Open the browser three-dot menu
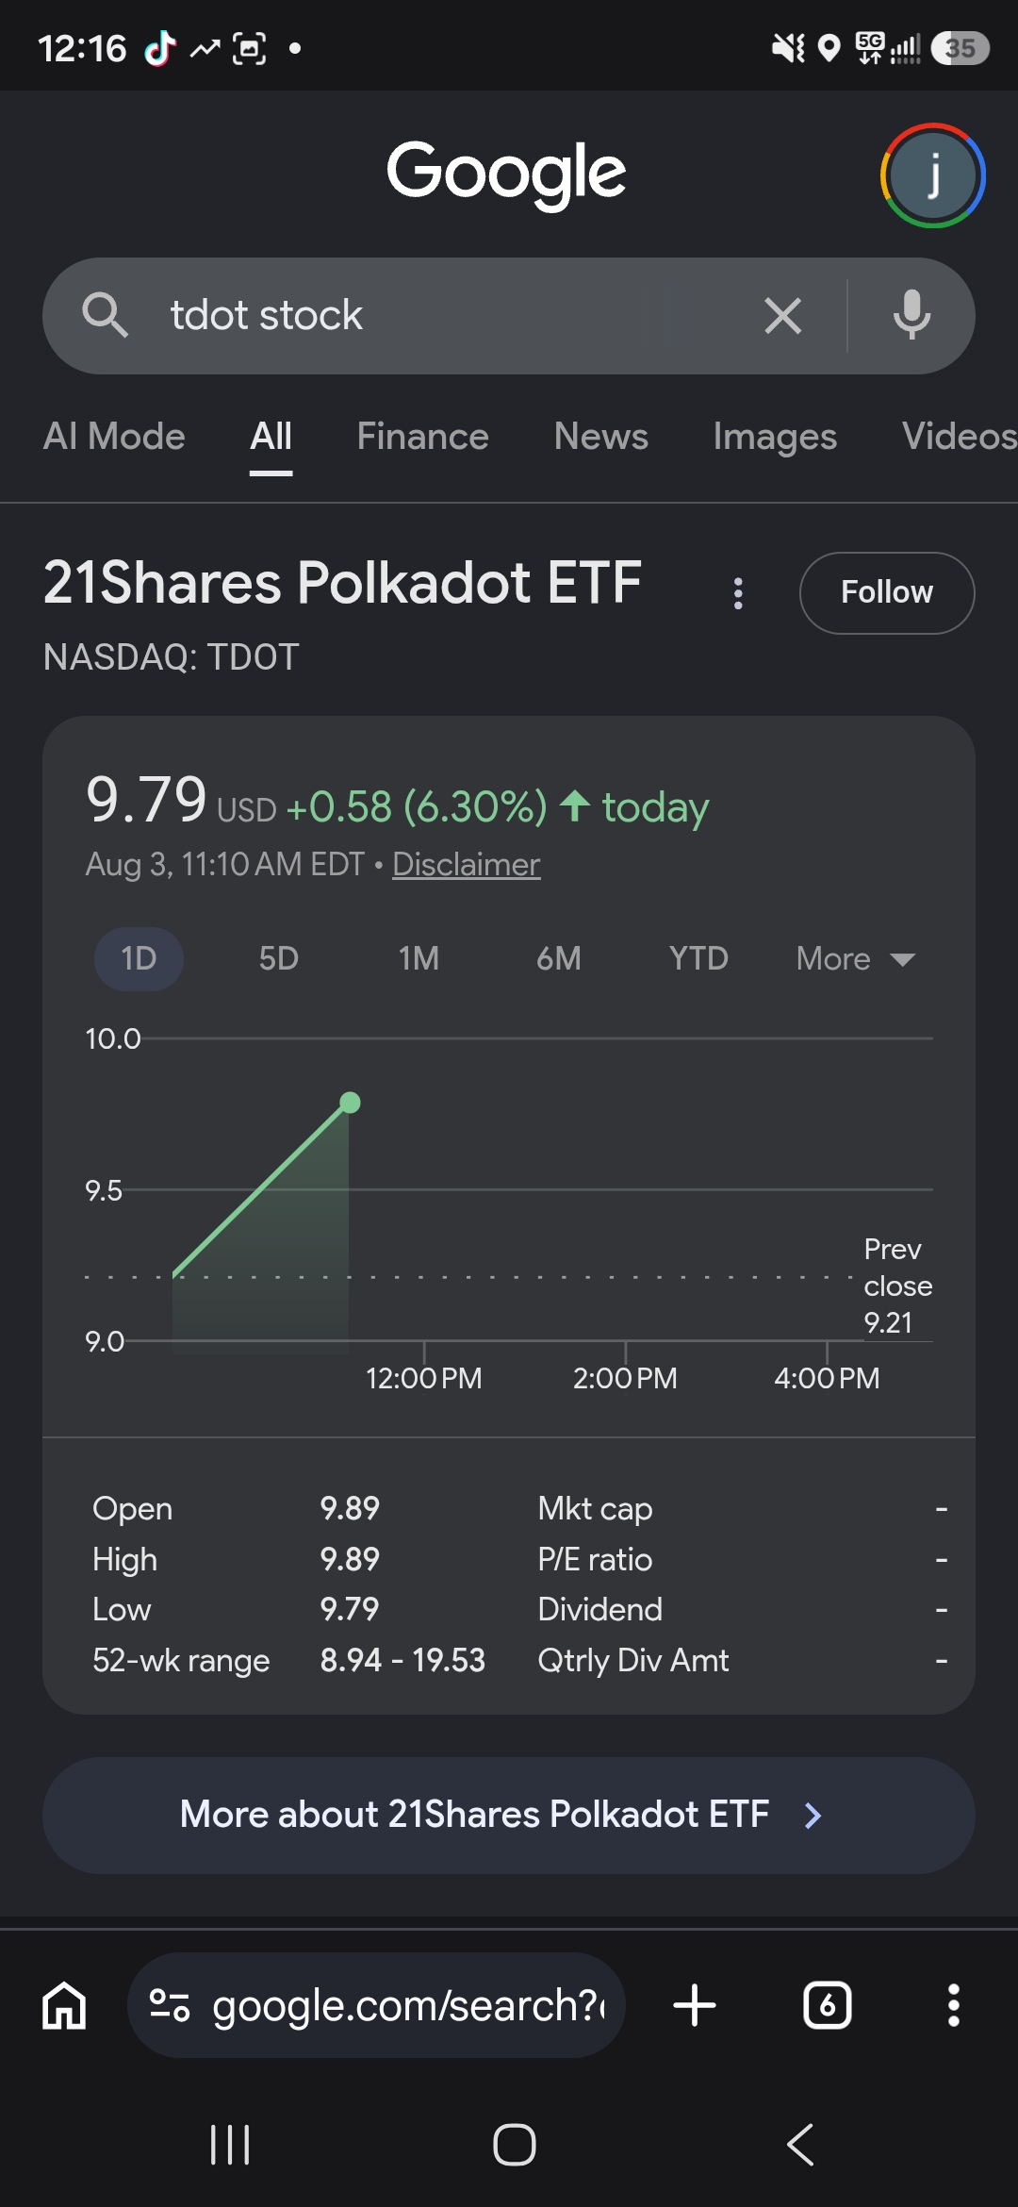The width and height of the screenshot is (1018, 2207). [x=954, y=2005]
